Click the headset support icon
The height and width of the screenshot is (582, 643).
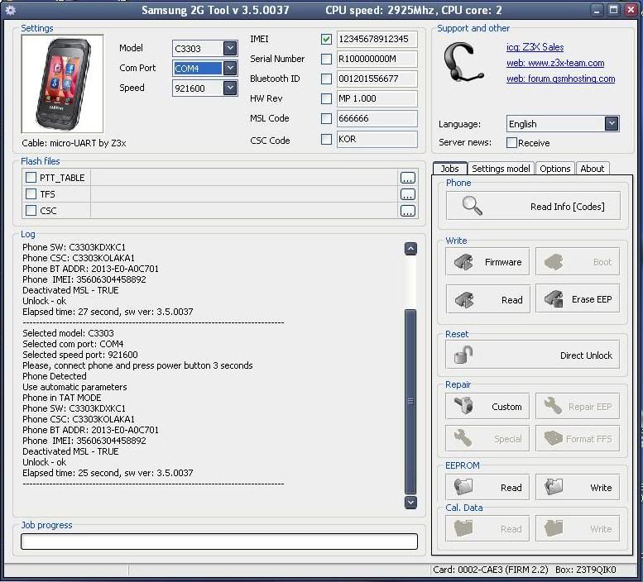[x=463, y=62]
